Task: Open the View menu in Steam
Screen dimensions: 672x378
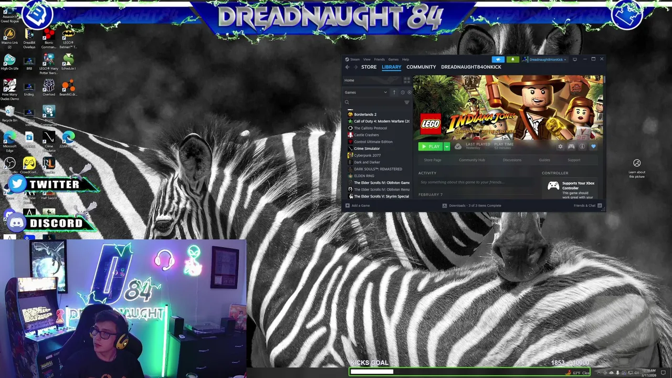Action: click(x=367, y=59)
